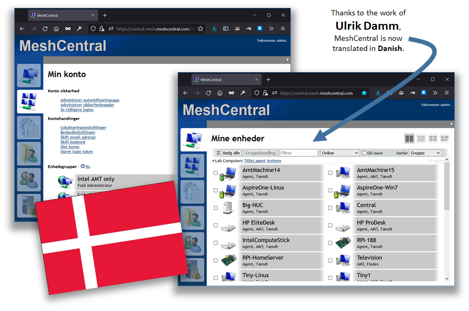Image resolution: width=469 pixels, height=311 pixels.
Task: Enable the OS-navn checkbox
Action: point(364,153)
